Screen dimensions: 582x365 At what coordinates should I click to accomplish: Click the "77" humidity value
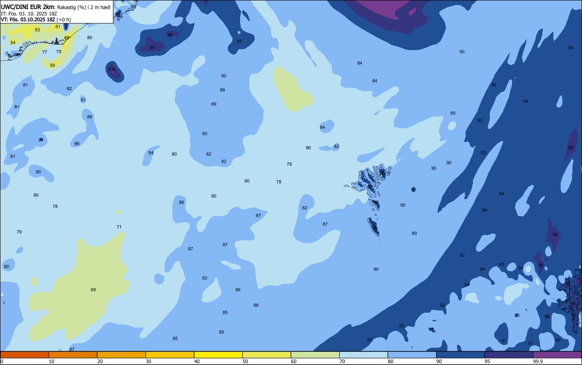pyautogui.click(x=45, y=52)
